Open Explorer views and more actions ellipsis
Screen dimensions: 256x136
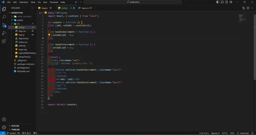[32, 8]
